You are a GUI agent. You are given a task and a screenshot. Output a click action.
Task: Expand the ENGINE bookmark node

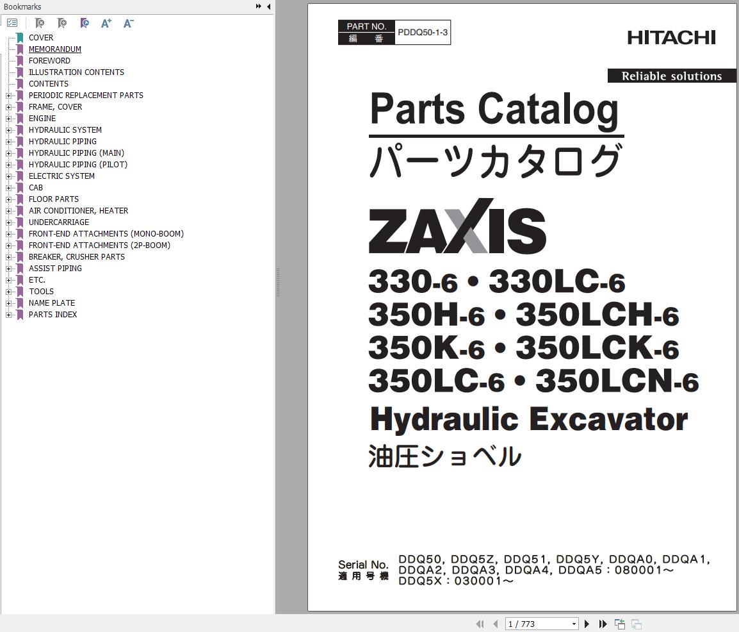point(8,119)
